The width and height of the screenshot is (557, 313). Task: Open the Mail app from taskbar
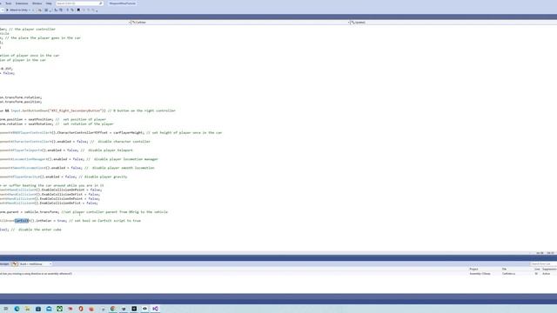click(49, 309)
